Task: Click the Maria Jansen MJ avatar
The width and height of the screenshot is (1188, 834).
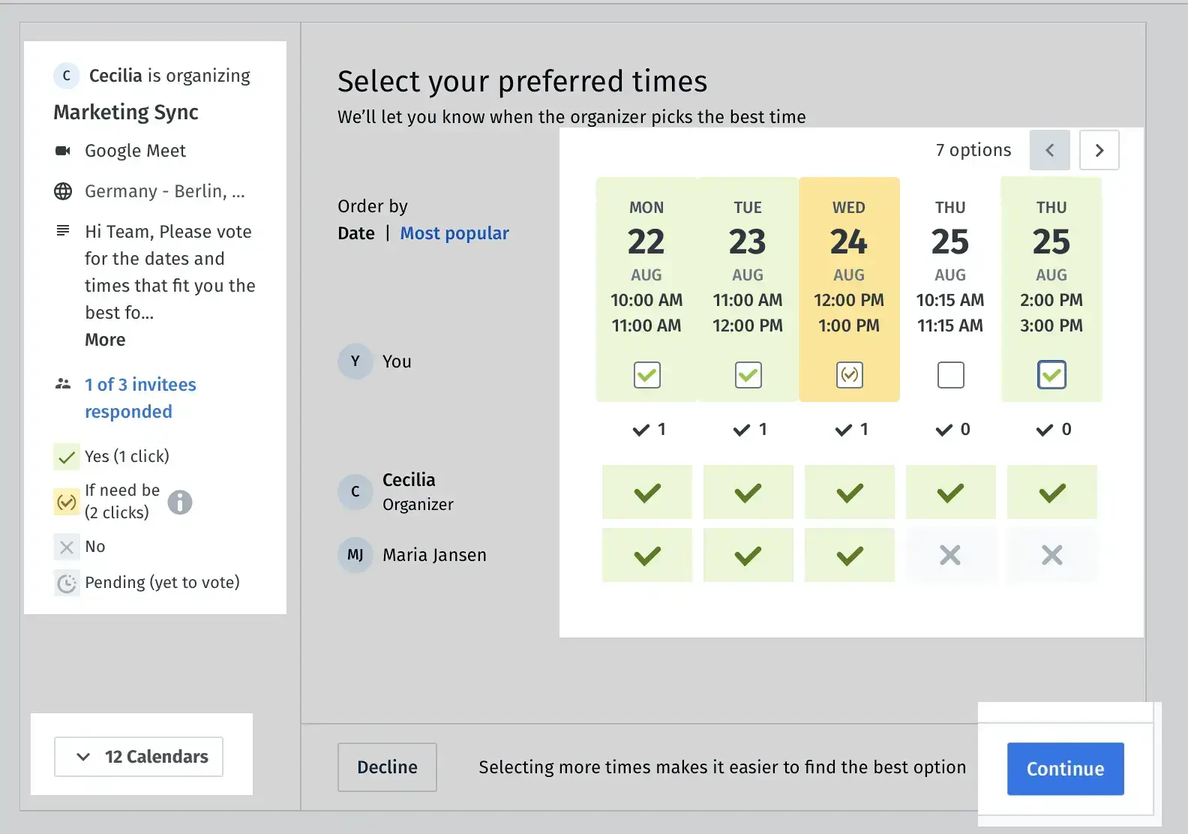Action: pos(355,555)
